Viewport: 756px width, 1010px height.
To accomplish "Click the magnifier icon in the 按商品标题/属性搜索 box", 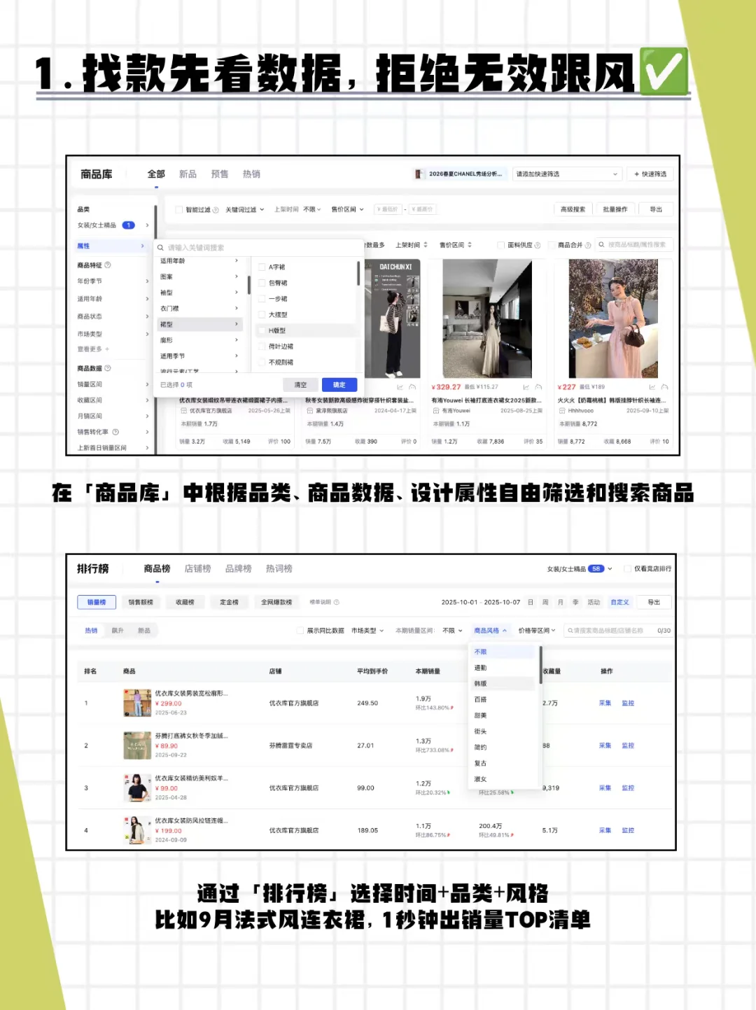I will [602, 244].
